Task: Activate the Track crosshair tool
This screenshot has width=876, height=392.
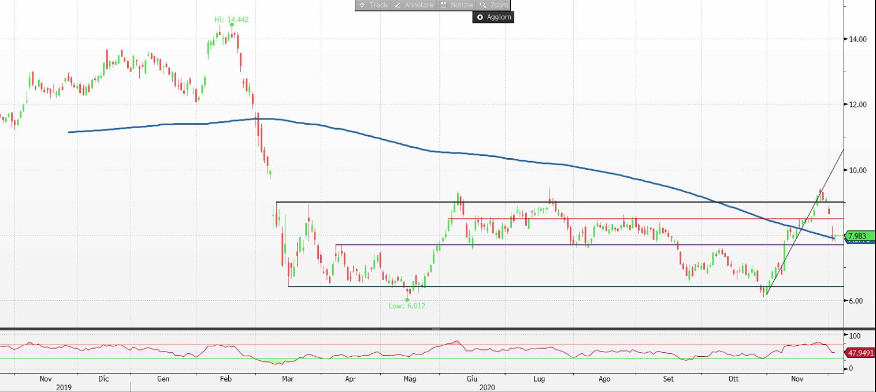Action: [373, 5]
